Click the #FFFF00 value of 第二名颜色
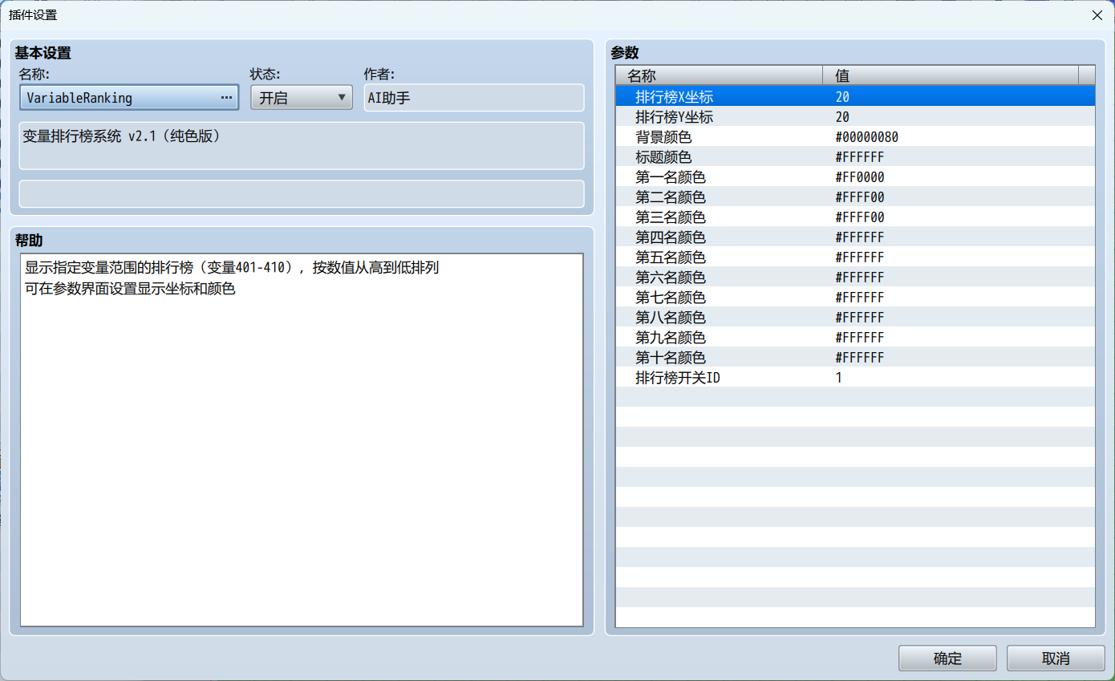Viewport: 1115px width, 681px height. [x=859, y=197]
